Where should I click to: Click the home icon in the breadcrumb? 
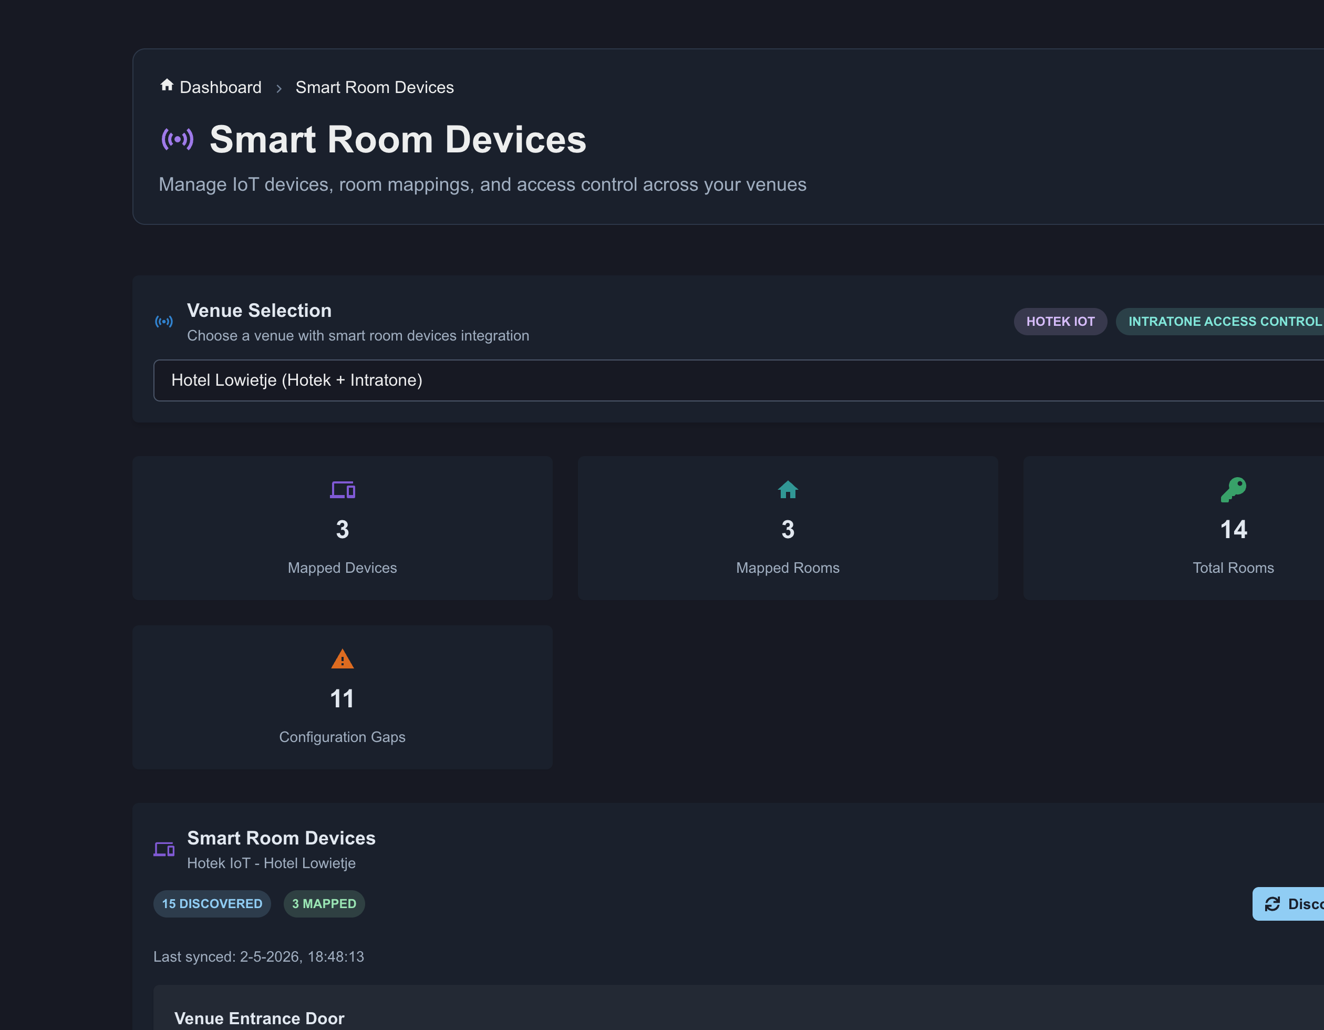[167, 86]
